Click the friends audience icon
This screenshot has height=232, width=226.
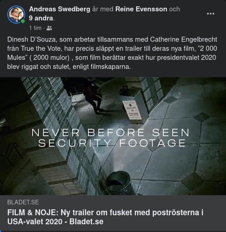[x=49, y=28]
